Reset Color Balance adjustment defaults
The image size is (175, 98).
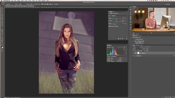coord(122,39)
